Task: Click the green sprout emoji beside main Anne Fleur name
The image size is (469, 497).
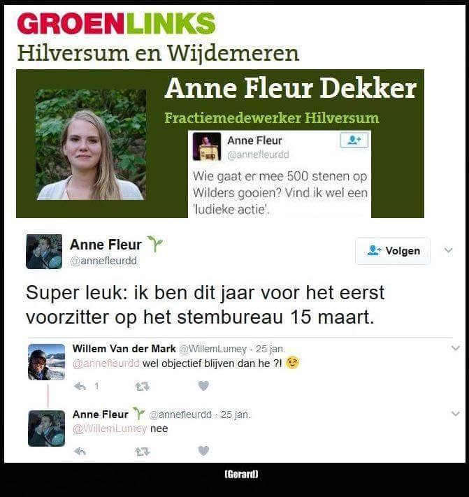Action: 155,244
